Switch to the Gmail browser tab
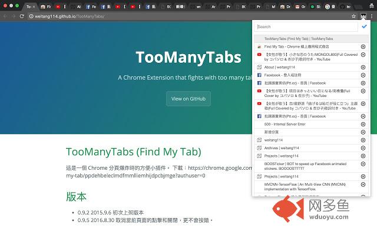This screenshot has height=235, width=377. [300, 6]
